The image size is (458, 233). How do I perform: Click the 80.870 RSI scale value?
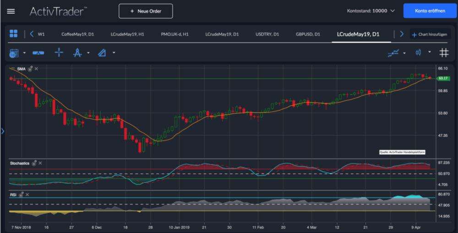(444, 194)
